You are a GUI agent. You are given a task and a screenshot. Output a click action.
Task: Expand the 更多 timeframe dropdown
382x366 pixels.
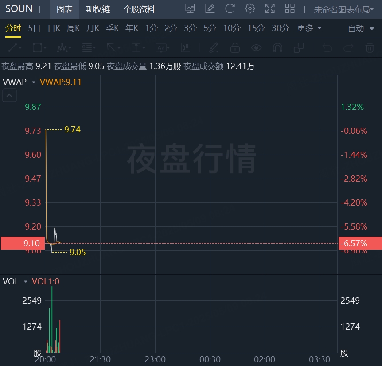(309, 28)
